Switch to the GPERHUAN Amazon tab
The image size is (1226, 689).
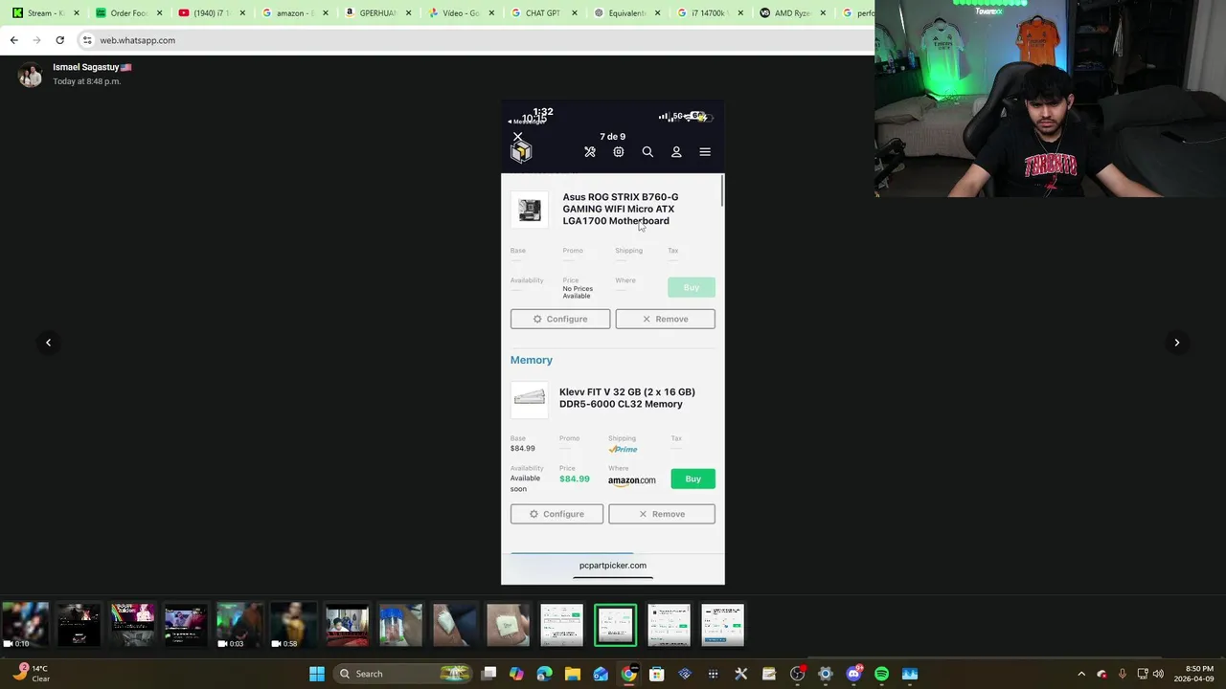pyautogui.click(x=377, y=13)
